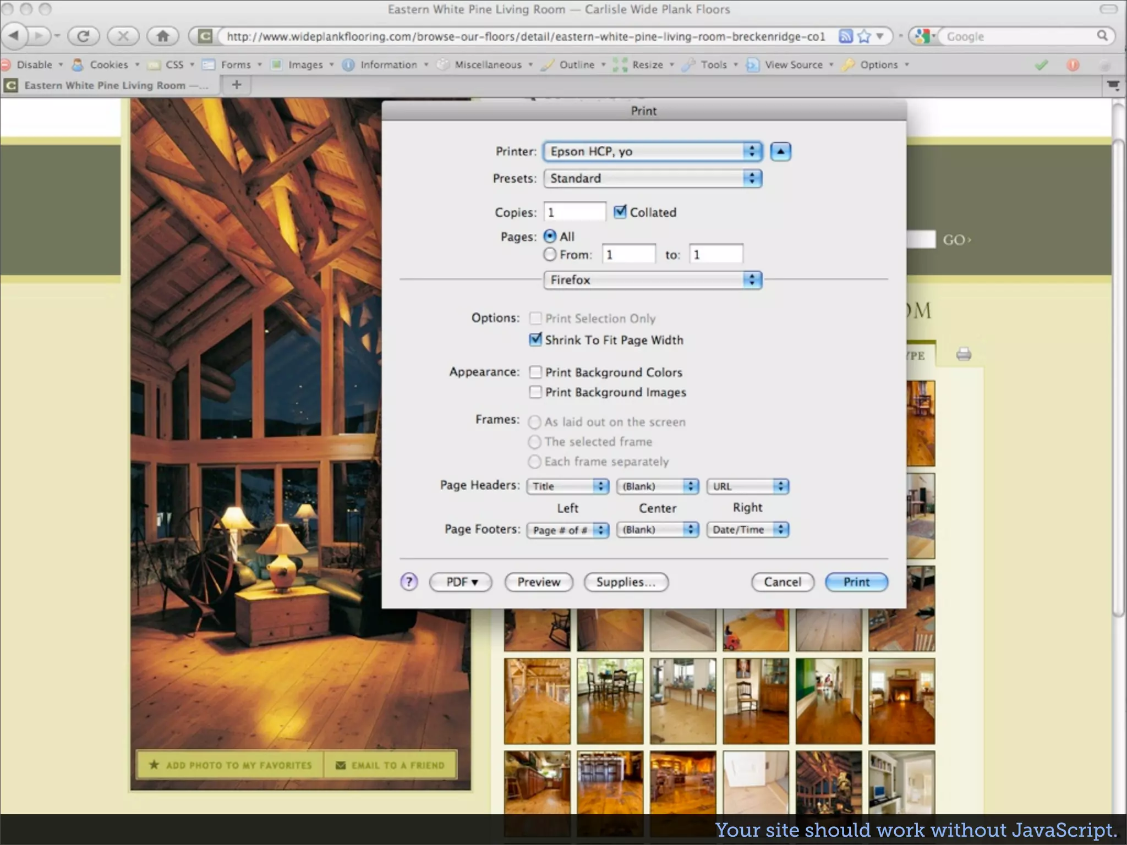Open the Printer dropdown showing Epson HCP
The height and width of the screenshot is (845, 1127).
pos(652,151)
